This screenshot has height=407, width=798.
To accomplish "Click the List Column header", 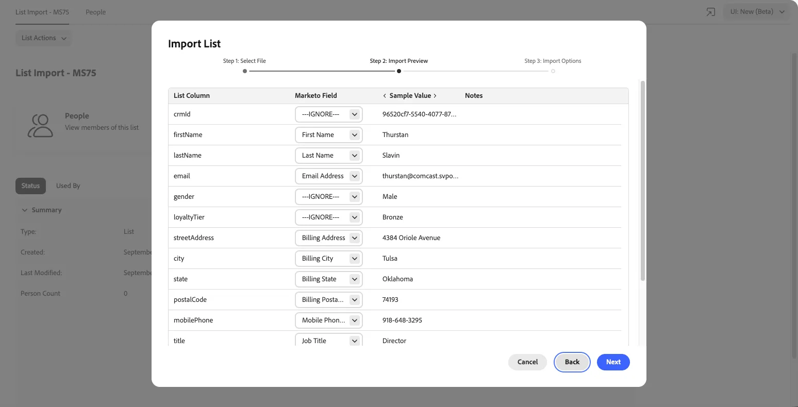I will [192, 96].
